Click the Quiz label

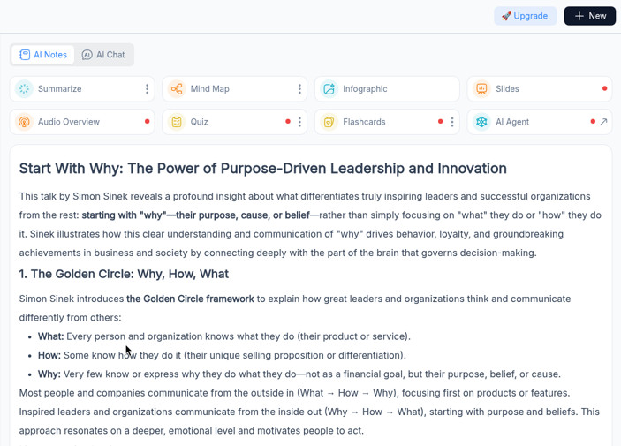(x=200, y=122)
